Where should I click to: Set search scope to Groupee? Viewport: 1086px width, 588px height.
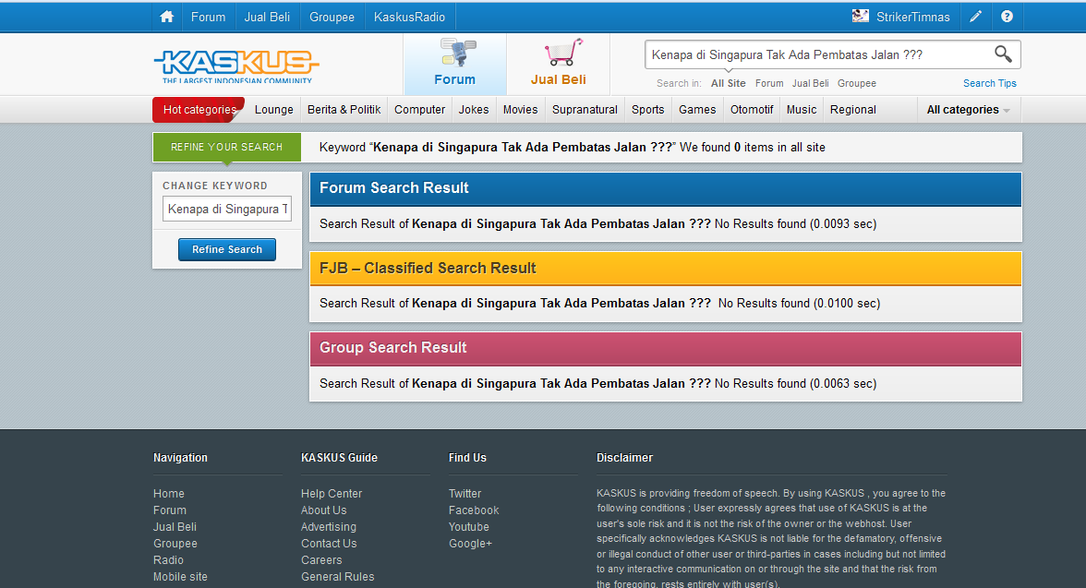(x=857, y=83)
